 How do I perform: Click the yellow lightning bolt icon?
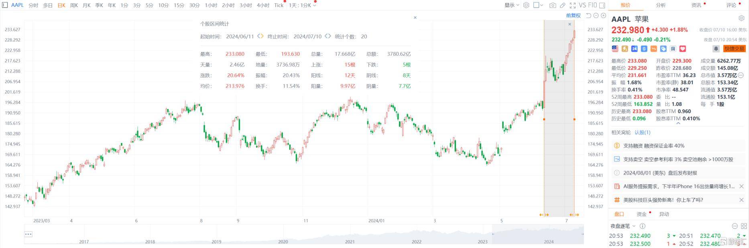[625, 48]
